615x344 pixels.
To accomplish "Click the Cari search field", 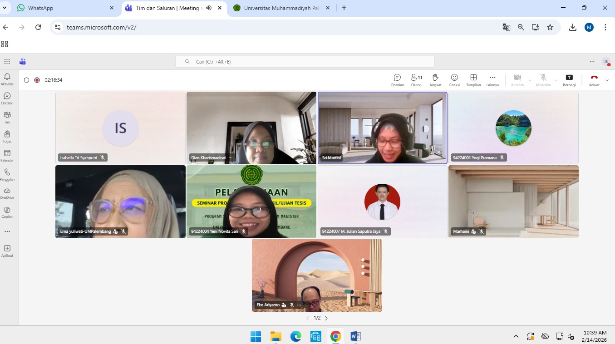I will pyautogui.click(x=305, y=62).
